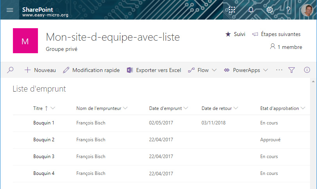Click Nouveau to add an item

[40, 70]
